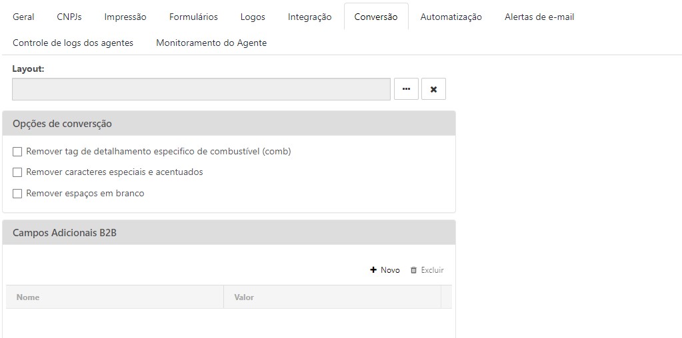Click the plus Novo icon
This screenshot has height=338, width=682.
point(373,270)
